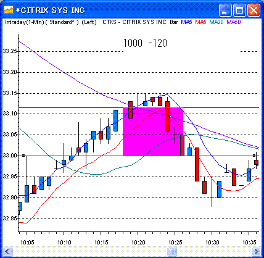Click the Bar chart type label
This screenshot has height=258, width=264.
click(x=174, y=22)
